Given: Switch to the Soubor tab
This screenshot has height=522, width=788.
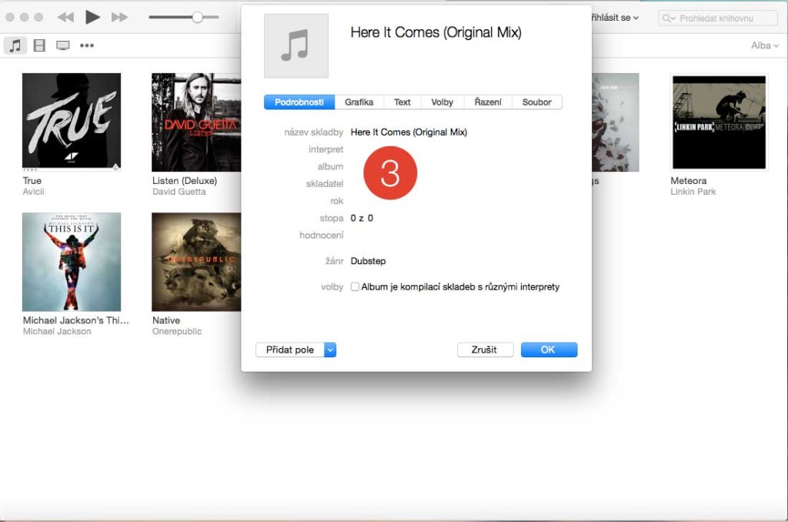Looking at the screenshot, I should pos(536,102).
